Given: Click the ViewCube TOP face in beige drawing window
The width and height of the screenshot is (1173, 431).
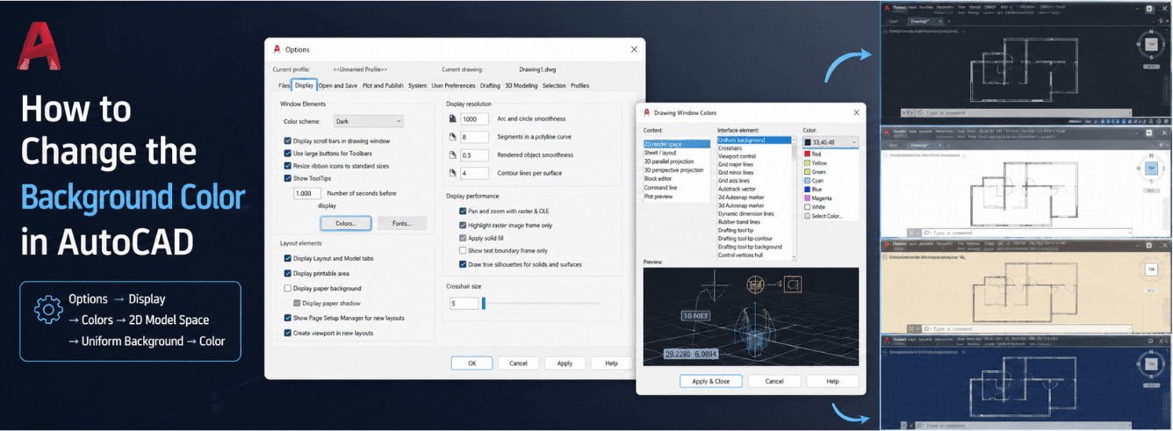Looking at the screenshot, I should tap(1151, 271).
